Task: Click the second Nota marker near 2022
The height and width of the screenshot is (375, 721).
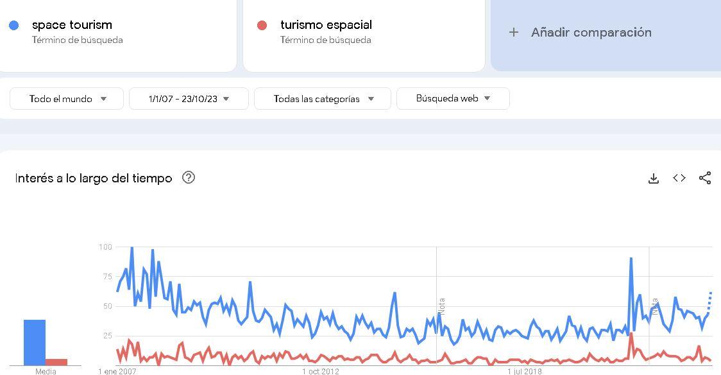Action: tap(654, 306)
